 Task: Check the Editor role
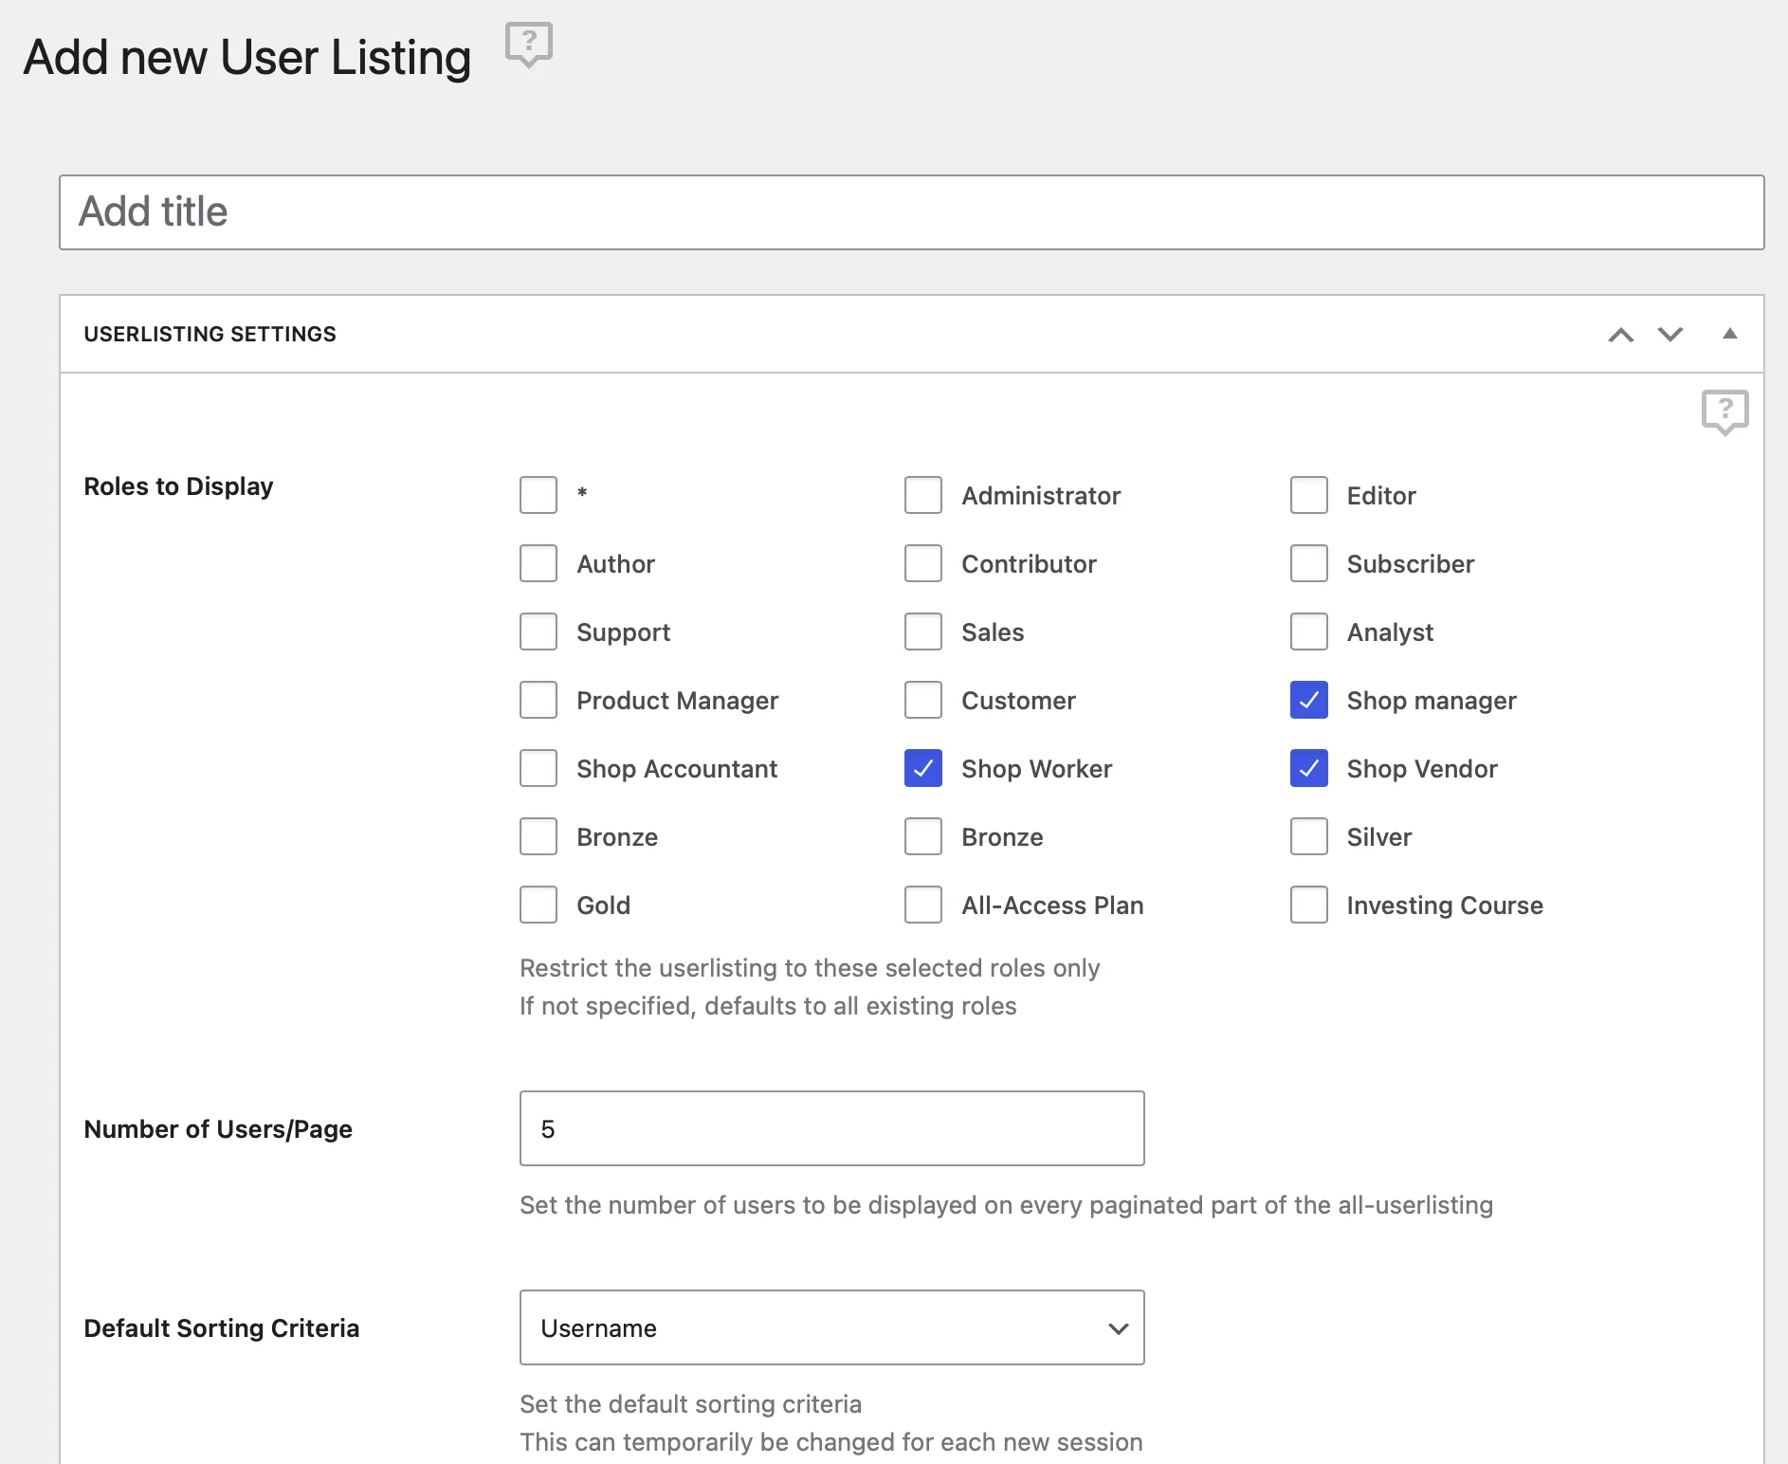[x=1309, y=495]
